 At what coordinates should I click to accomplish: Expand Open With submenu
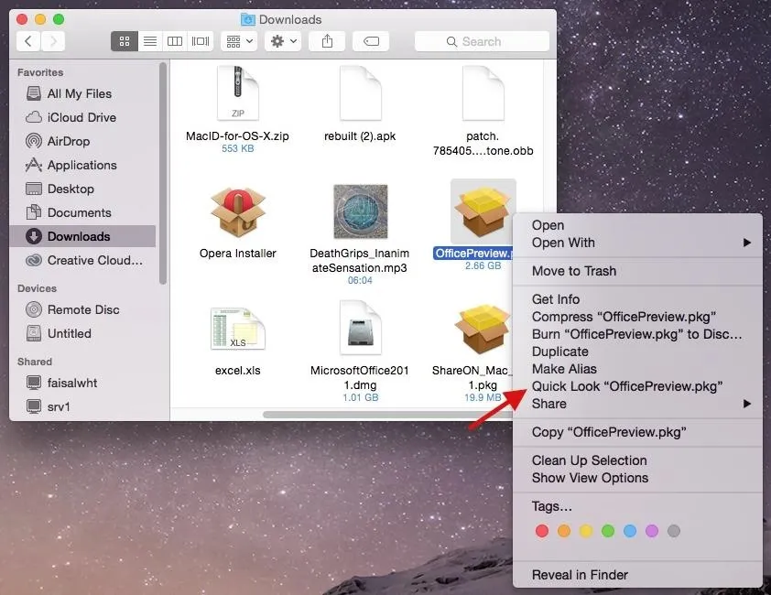[x=637, y=243]
